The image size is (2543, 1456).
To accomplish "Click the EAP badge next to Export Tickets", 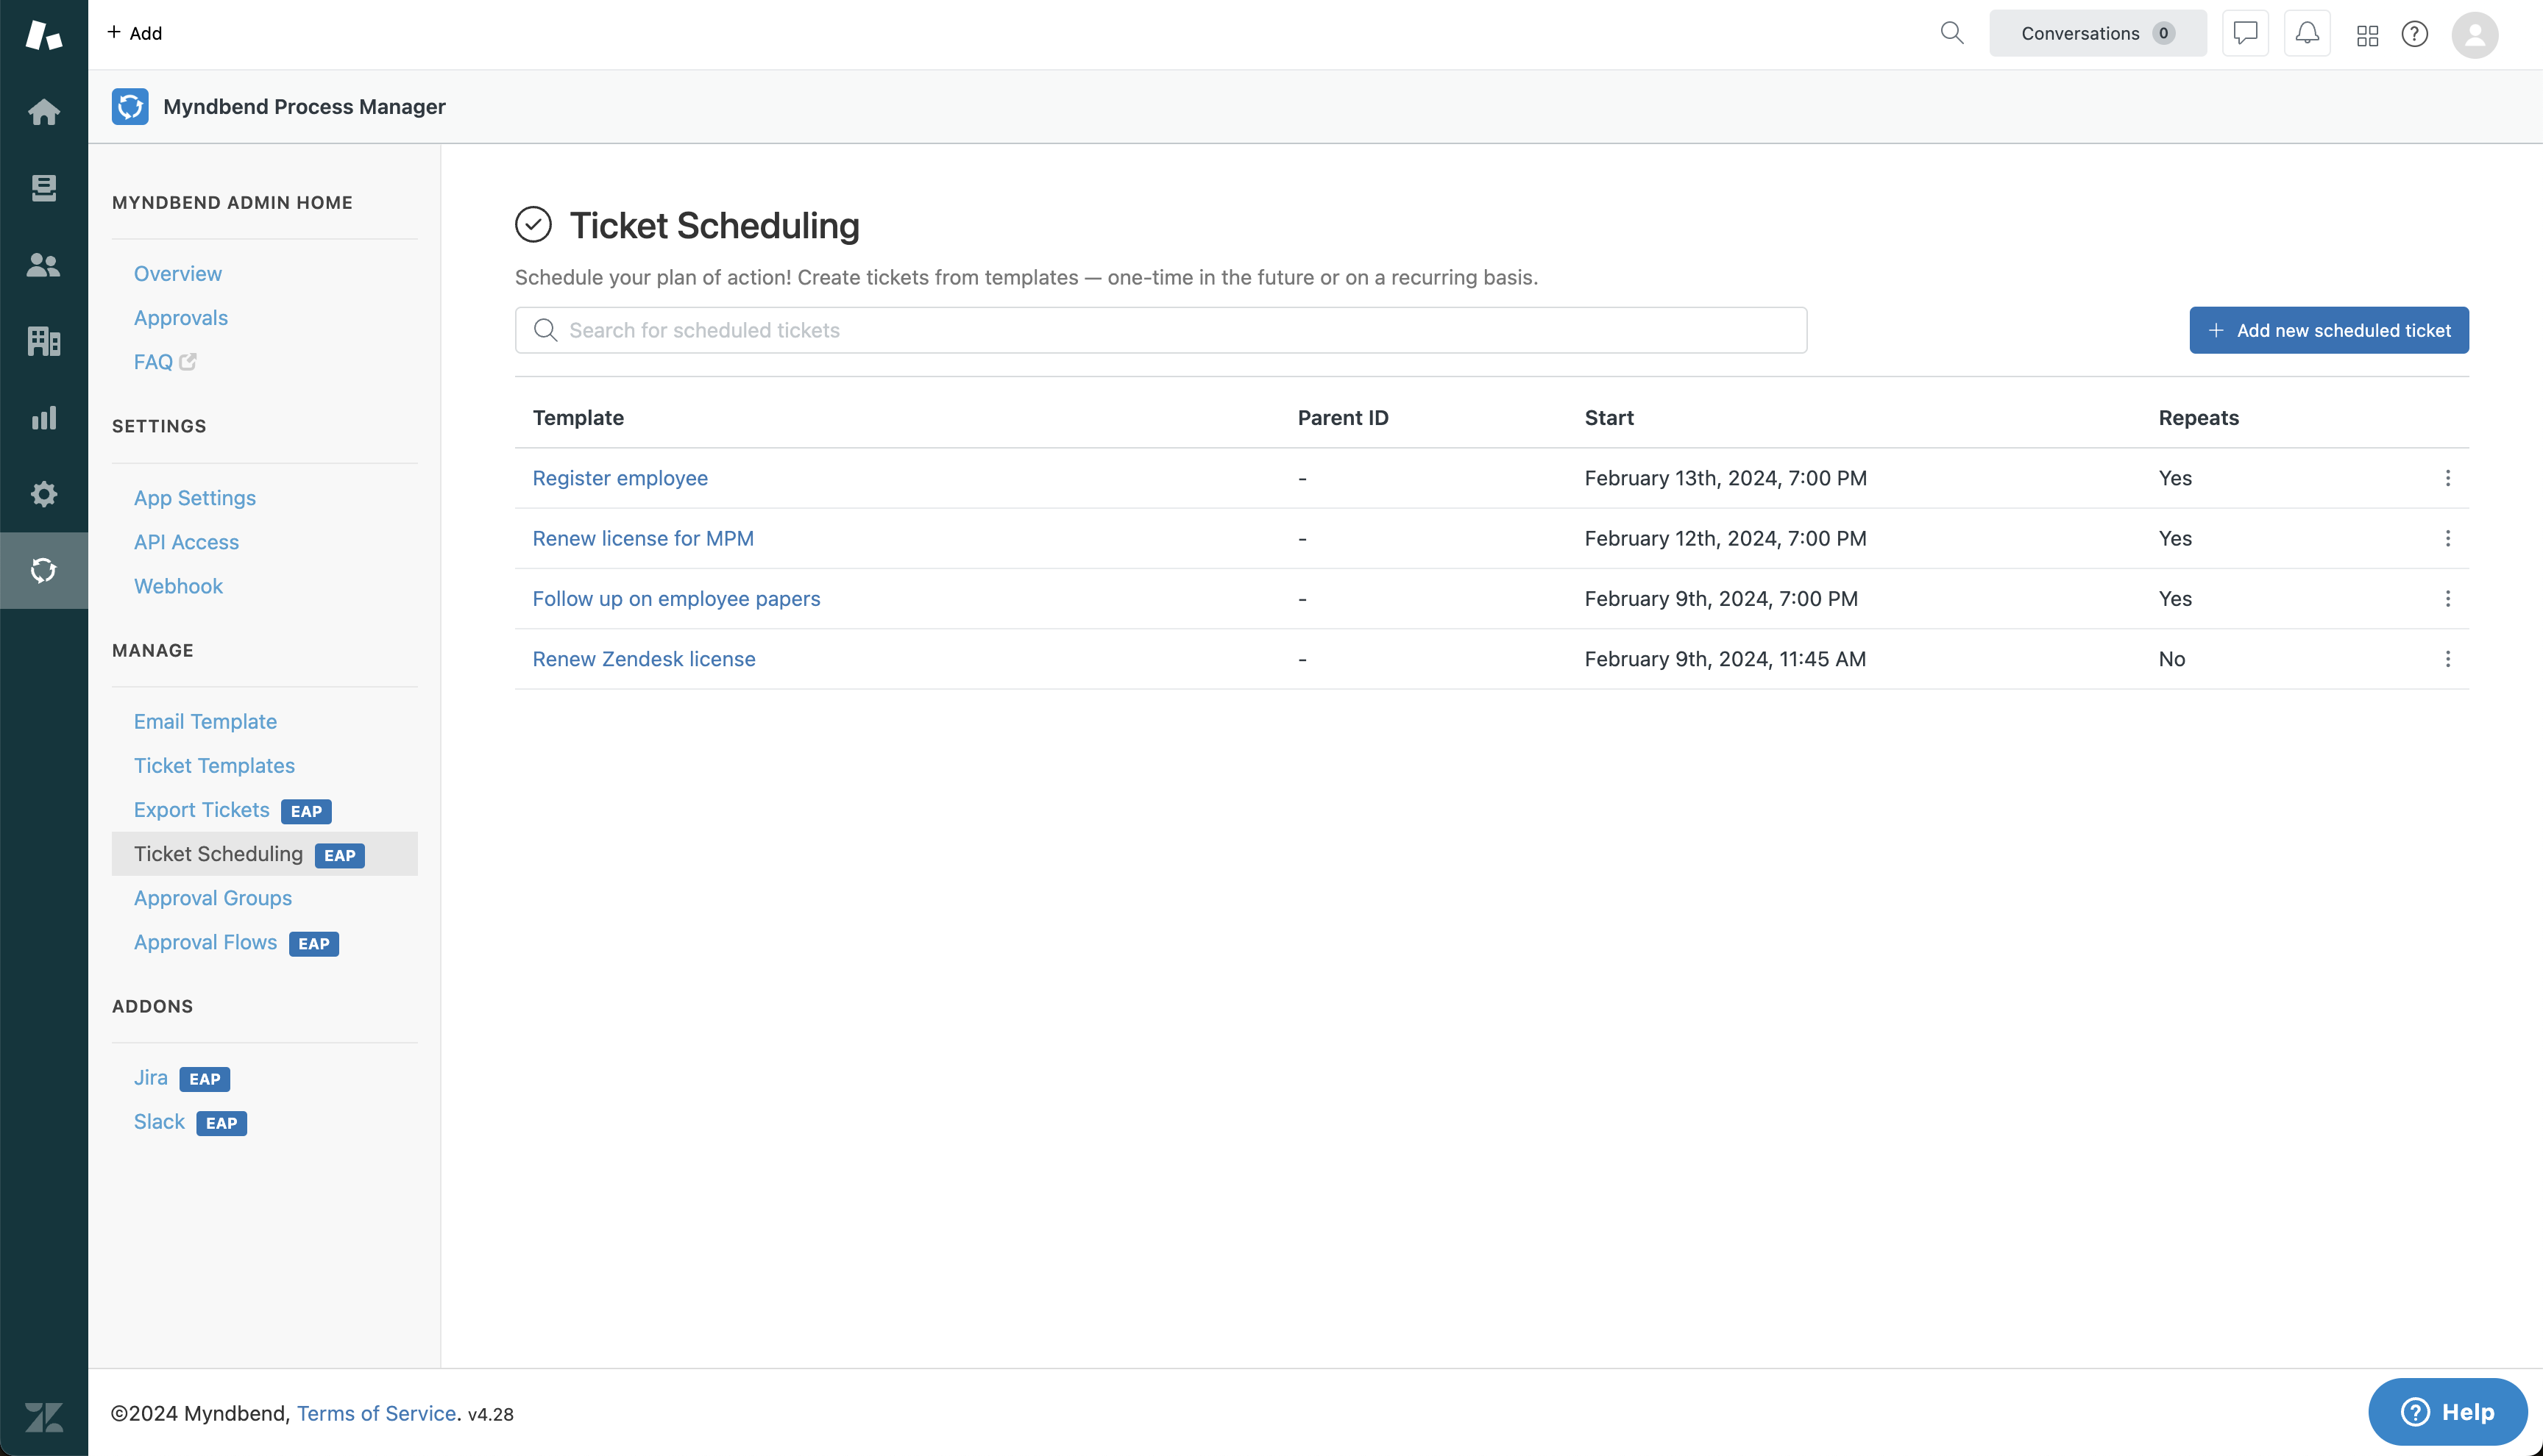I will tap(306, 811).
